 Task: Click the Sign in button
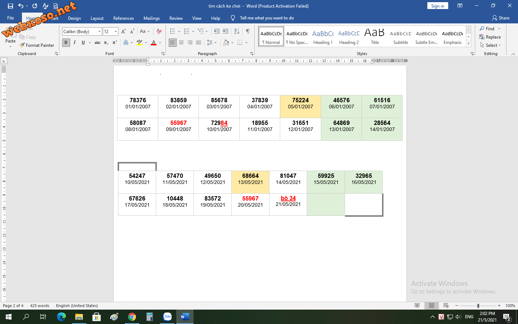(x=437, y=6)
